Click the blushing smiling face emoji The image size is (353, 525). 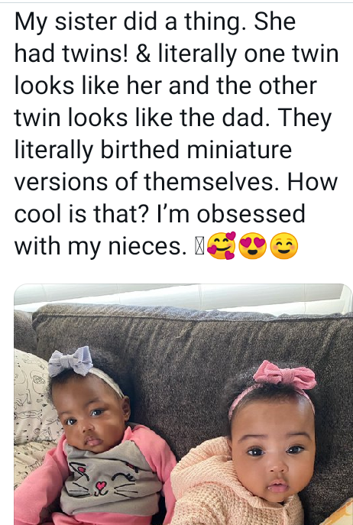(284, 246)
